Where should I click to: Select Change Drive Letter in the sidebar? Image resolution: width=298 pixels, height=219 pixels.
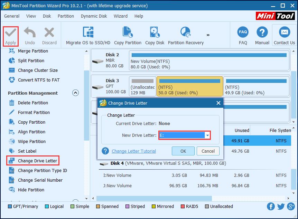(x=37, y=161)
